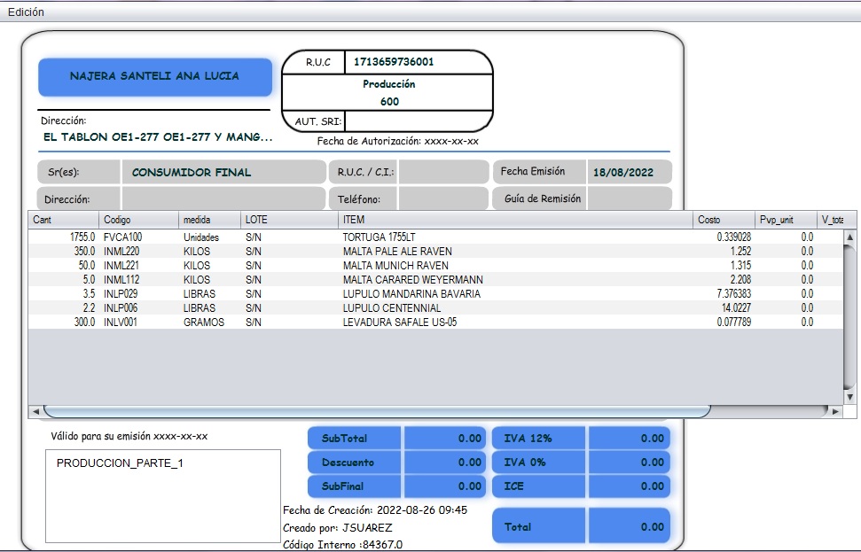Click the table's scroll up arrow
Image resolution: width=861 pixels, height=552 pixels.
click(x=849, y=237)
